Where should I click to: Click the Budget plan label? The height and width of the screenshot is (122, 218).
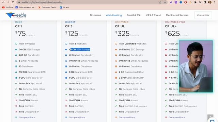(x=70, y=22)
